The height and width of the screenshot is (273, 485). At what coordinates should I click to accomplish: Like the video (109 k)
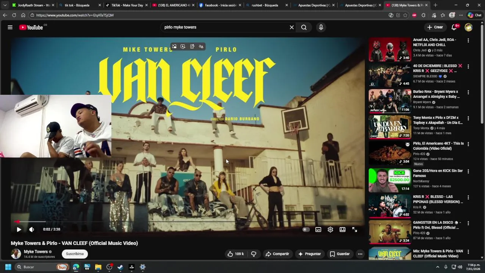click(236, 254)
